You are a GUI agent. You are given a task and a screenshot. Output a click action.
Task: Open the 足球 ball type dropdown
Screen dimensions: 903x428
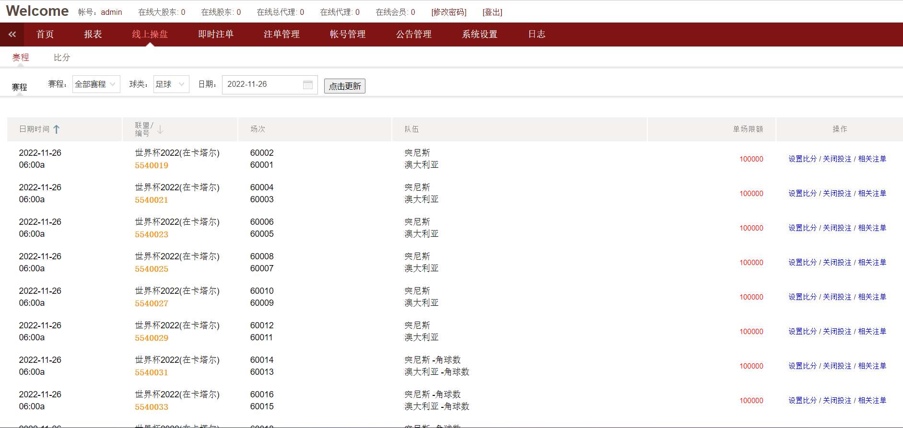(x=171, y=84)
